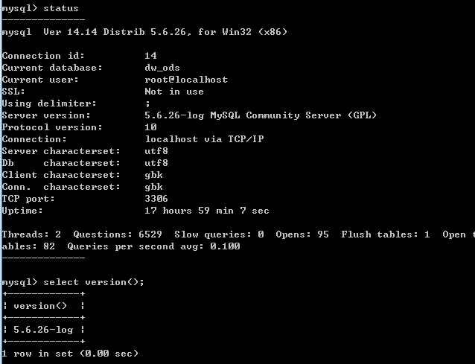Click the Server characterset utf8 value
The height and width of the screenshot is (364, 475).
point(156,151)
